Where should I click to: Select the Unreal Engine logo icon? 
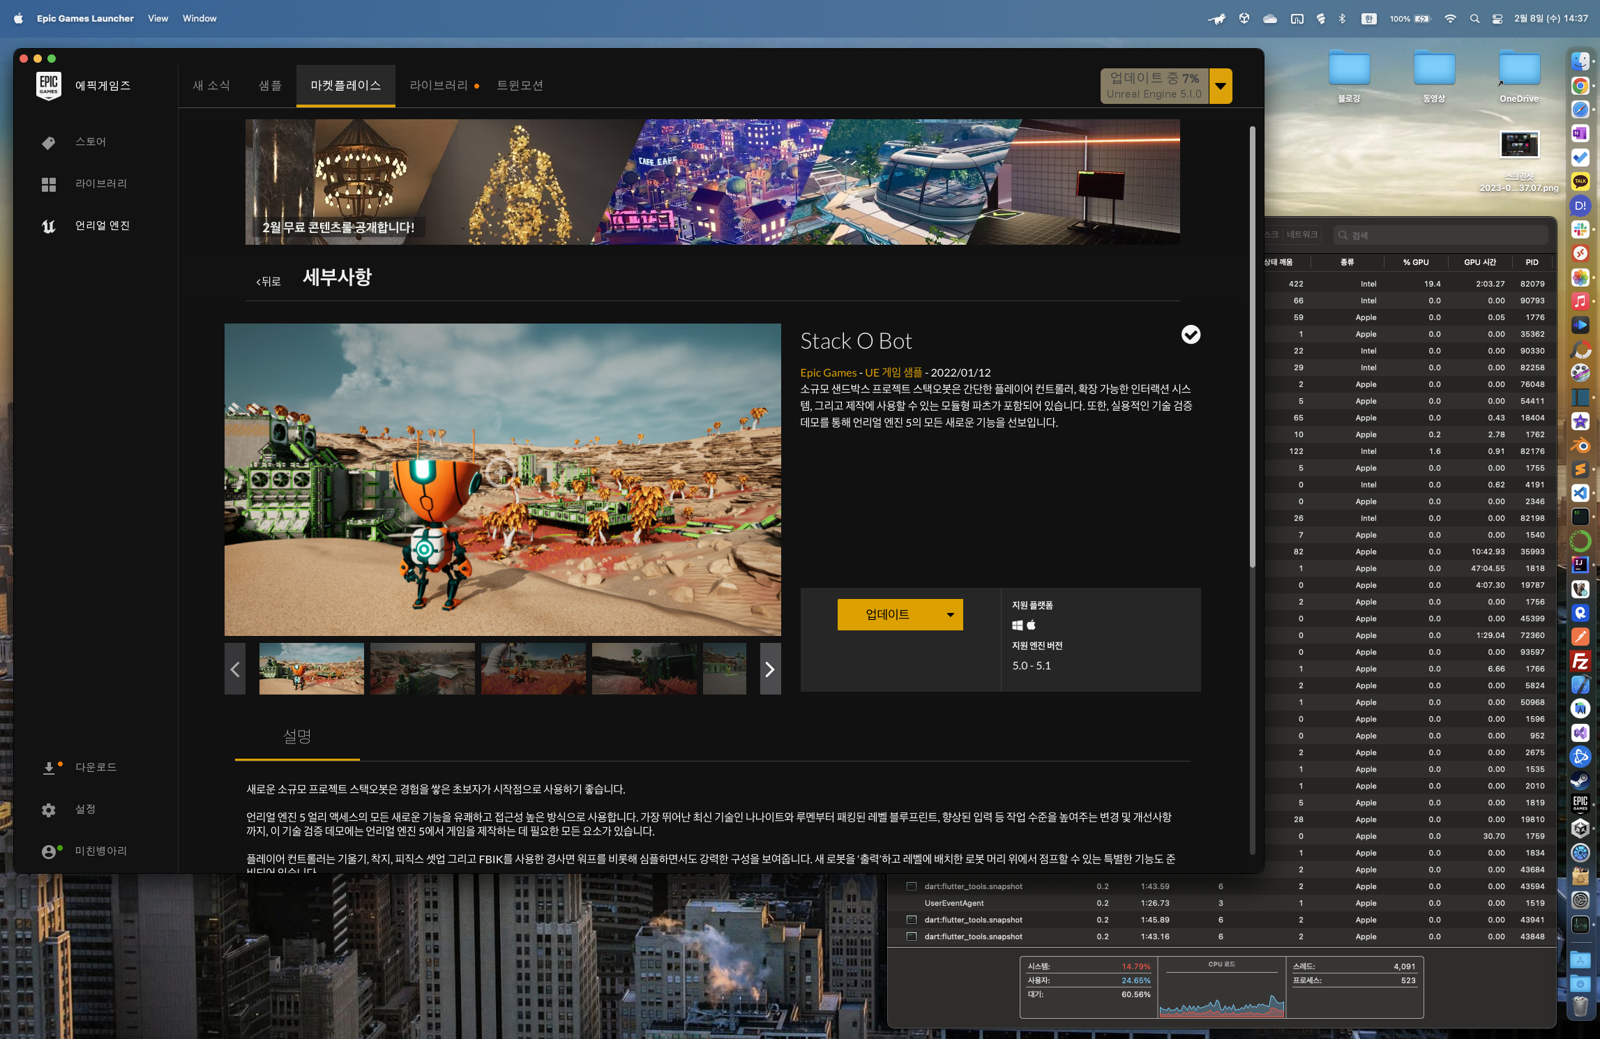pos(48,226)
